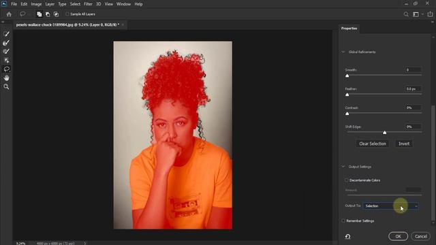Click the Feather value field

(414, 89)
